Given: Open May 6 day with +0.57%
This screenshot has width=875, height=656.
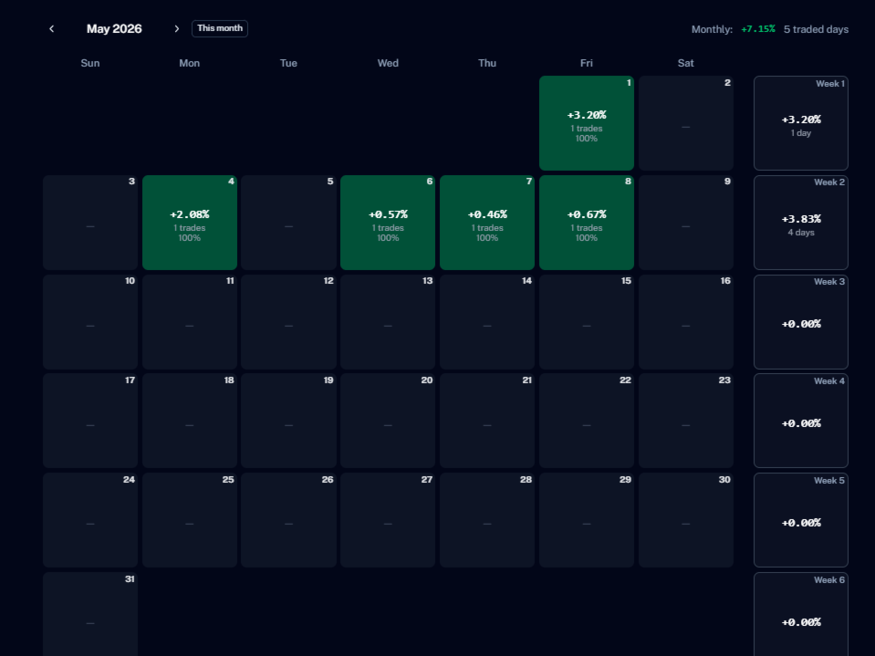Looking at the screenshot, I should pyautogui.click(x=388, y=223).
